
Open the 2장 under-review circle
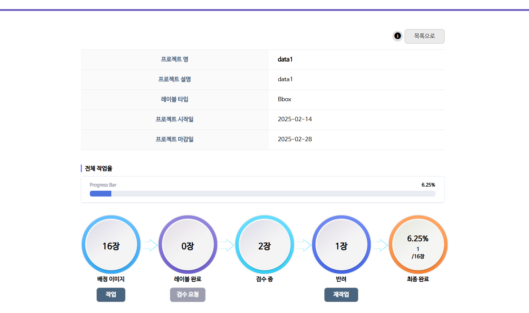point(264,245)
